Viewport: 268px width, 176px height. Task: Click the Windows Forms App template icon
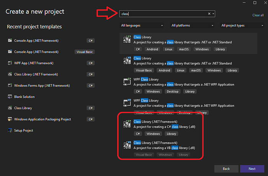coord(10,86)
